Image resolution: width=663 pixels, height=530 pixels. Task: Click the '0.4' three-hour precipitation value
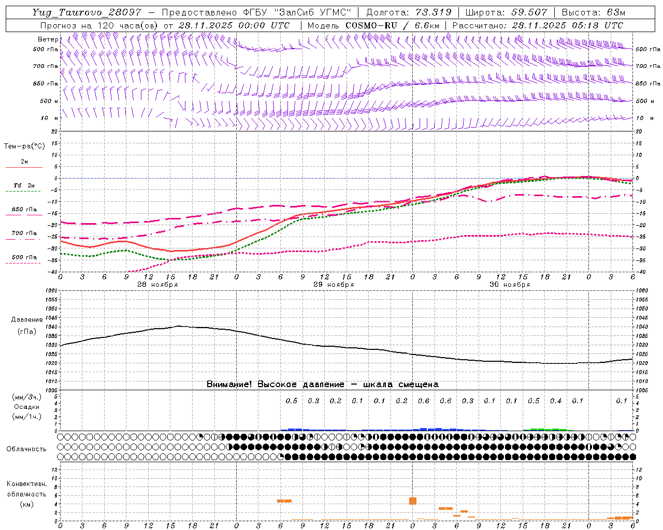pyautogui.click(x=555, y=401)
